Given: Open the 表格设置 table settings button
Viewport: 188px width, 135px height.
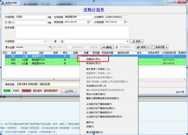Looking at the screenshot, I should point(159,47).
